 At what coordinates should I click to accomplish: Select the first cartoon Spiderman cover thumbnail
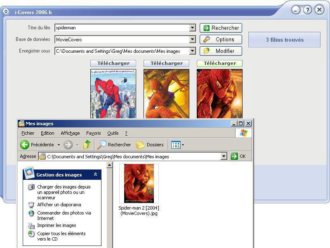click(x=113, y=94)
